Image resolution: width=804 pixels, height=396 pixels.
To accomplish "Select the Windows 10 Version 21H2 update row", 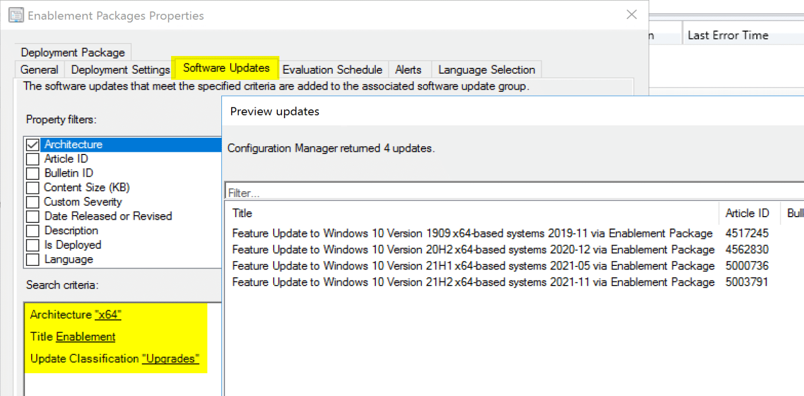I will [x=473, y=282].
